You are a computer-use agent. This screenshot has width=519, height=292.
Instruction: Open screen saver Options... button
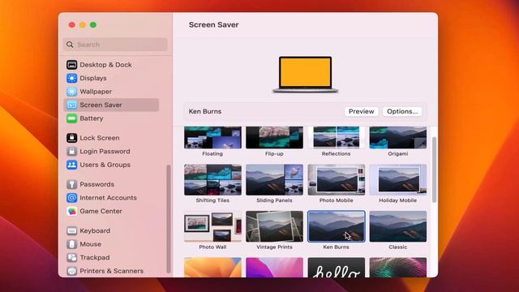(x=402, y=112)
